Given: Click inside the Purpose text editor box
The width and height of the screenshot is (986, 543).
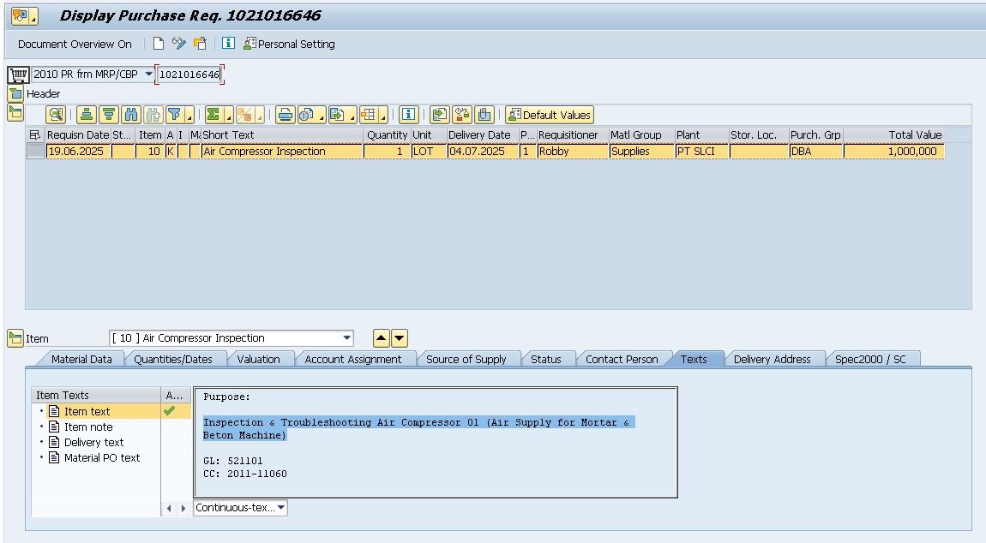Looking at the screenshot, I should (x=436, y=442).
